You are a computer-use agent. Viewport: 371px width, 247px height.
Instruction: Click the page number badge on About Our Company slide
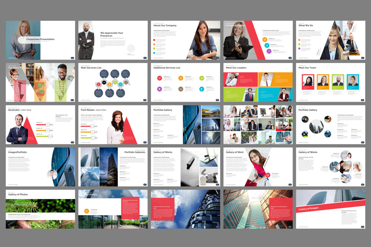[217, 58]
